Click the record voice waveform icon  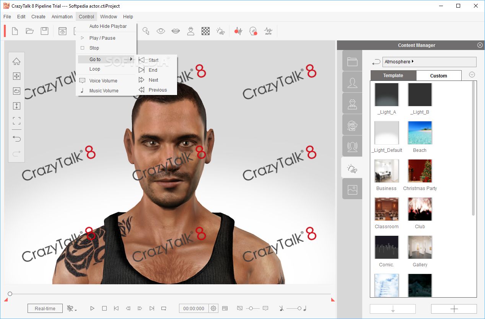[x=238, y=31]
